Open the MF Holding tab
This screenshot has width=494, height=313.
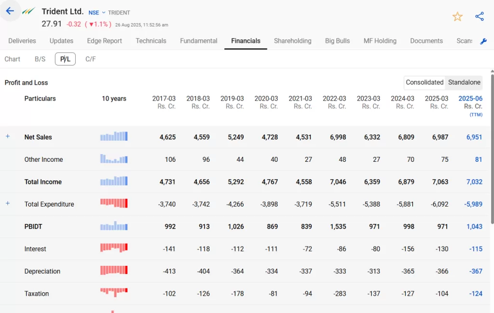pyautogui.click(x=380, y=41)
